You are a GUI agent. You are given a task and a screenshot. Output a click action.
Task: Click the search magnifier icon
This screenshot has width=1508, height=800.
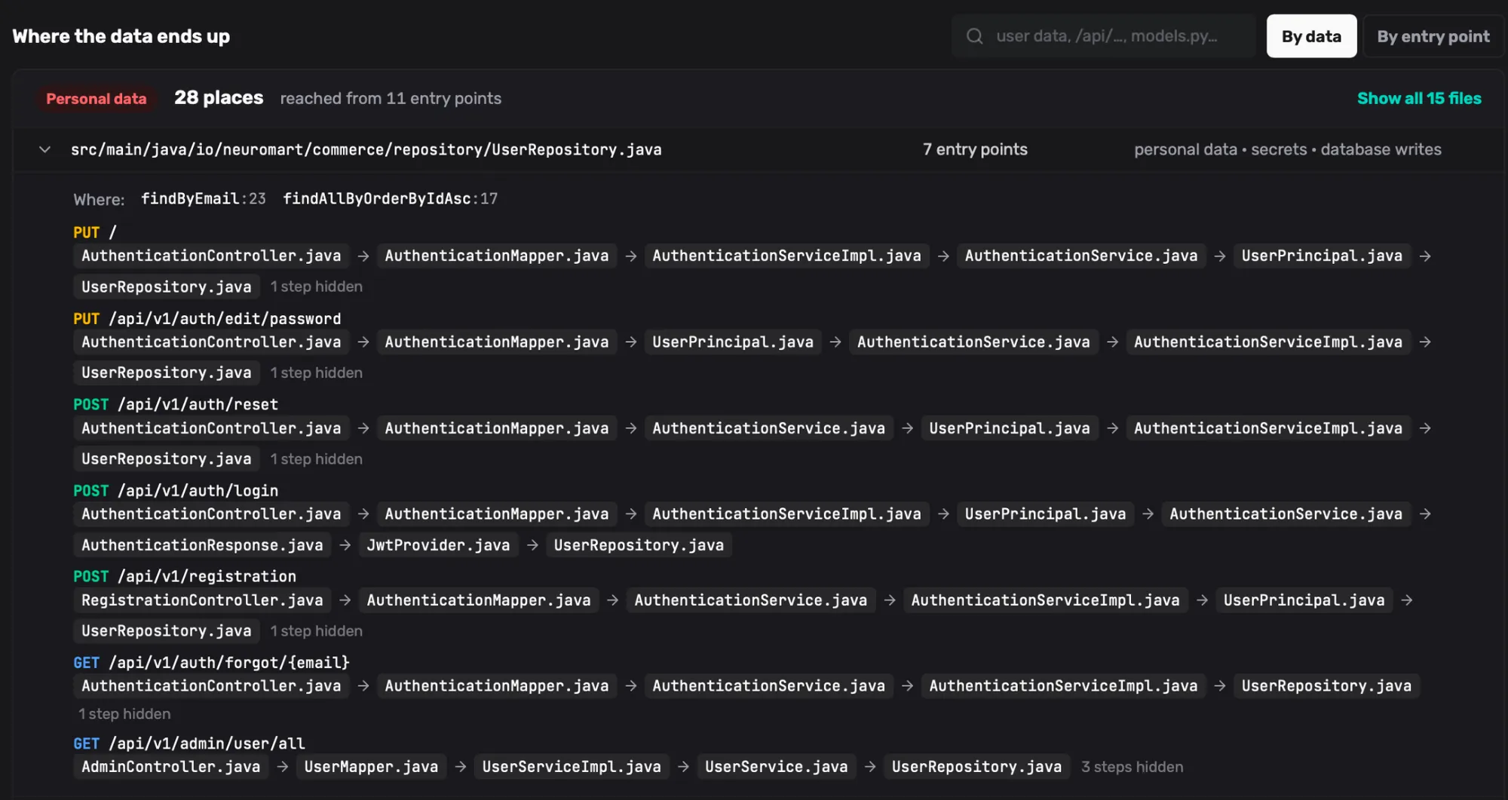(974, 36)
